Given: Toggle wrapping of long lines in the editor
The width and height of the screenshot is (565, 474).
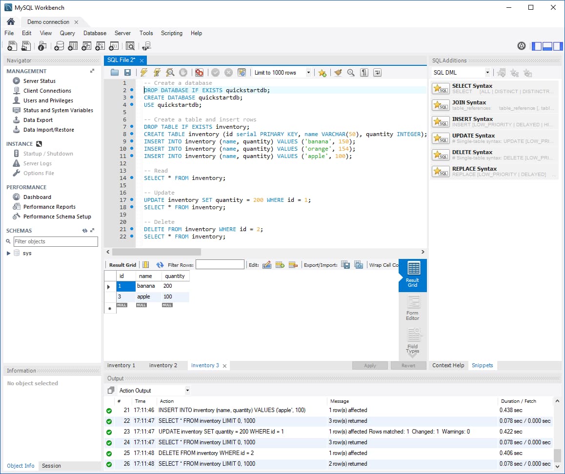Looking at the screenshot, I should pyautogui.click(x=377, y=72).
